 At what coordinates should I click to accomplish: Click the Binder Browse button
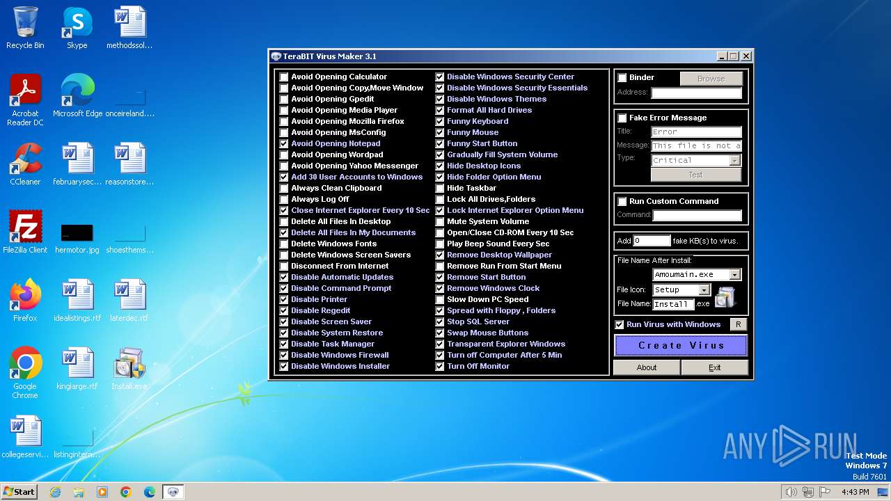(x=711, y=79)
